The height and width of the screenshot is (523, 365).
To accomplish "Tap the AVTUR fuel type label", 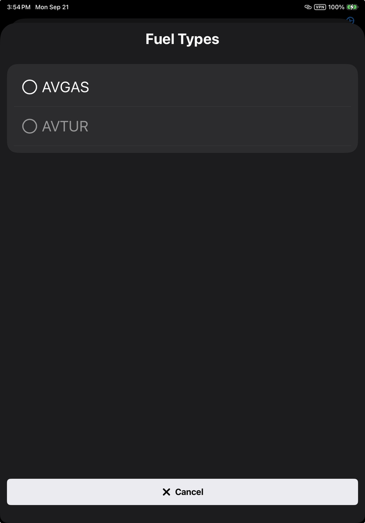I will [65, 127].
